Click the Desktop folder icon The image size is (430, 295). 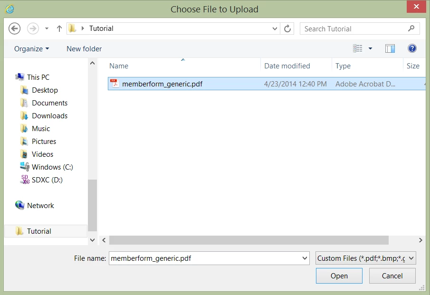coord(24,90)
